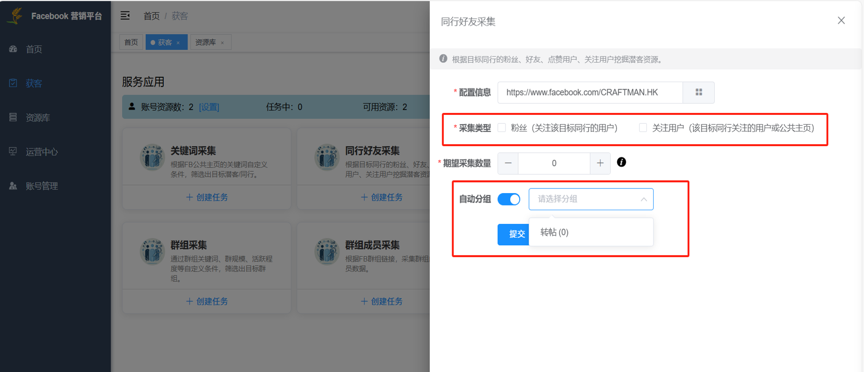This screenshot has height=372, width=864.
Task: Check the 粉丝 collection type checkbox
Action: pos(502,128)
